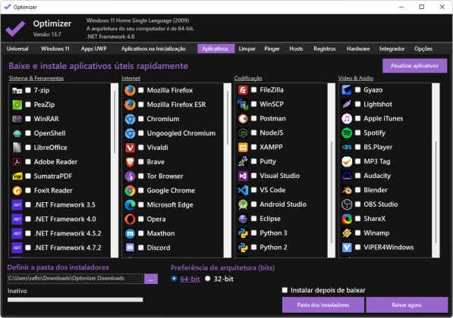
Task: Click the Tor Browser icon
Action: 130,176
